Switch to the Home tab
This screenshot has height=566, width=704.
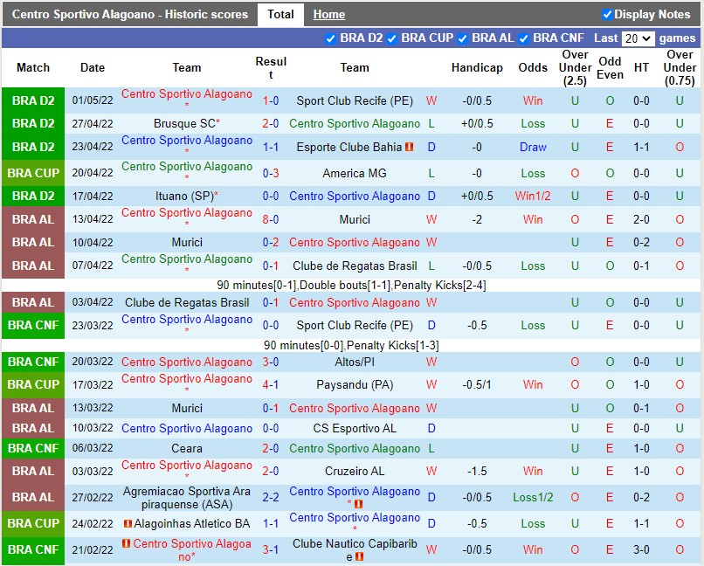329,14
